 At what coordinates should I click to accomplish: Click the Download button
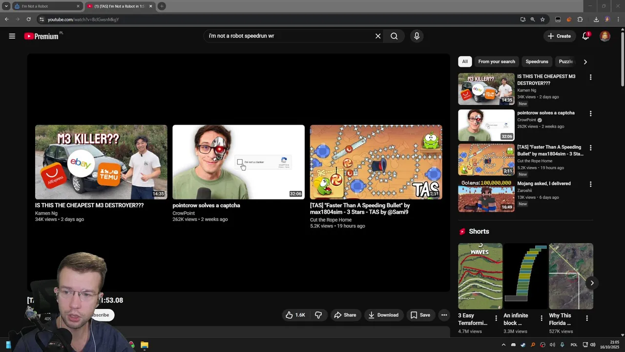(x=383, y=315)
